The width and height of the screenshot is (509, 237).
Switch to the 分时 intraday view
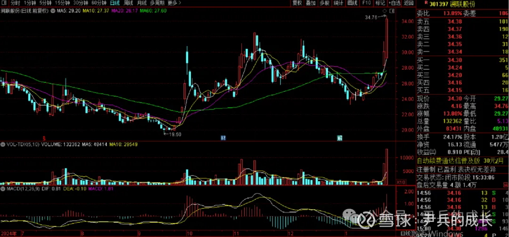[x=16, y=3]
